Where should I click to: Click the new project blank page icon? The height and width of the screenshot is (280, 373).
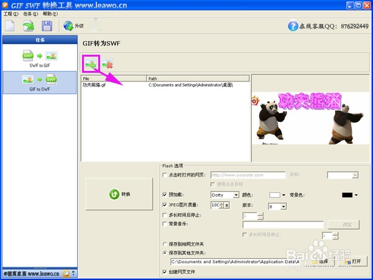pos(10,26)
